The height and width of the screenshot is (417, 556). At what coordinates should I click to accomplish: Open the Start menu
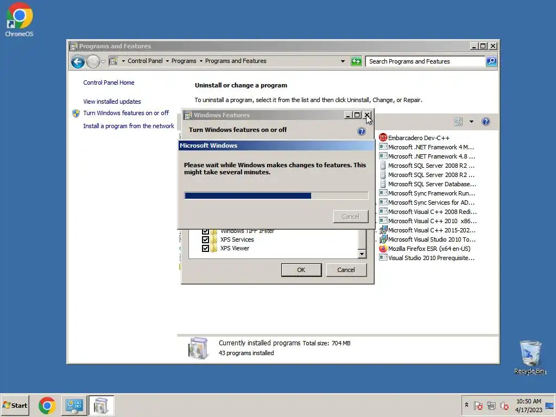pyautogui.click(x=15, y=405)
